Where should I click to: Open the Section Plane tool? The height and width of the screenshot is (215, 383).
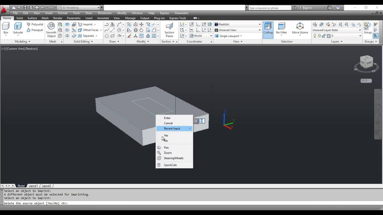(x=169, y=30)
